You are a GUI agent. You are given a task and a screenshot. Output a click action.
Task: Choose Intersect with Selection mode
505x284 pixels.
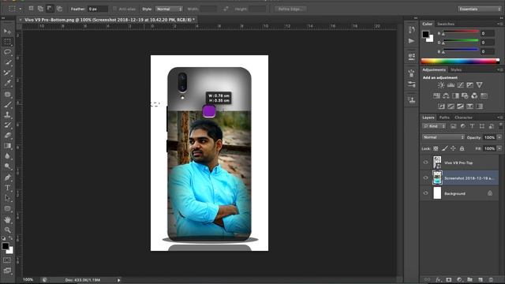(x=59, y=9)
